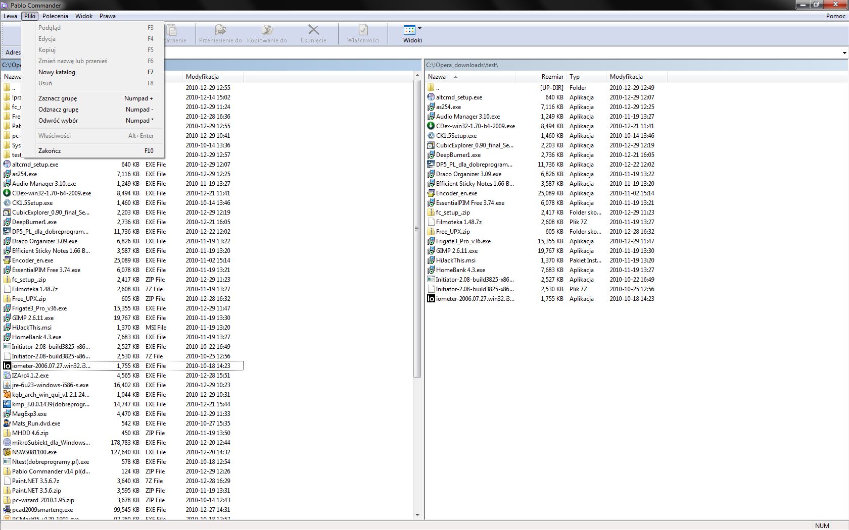Open the address bar dropdown arrow
This screenshot has width=849, height=530.
tap(844, 52)
